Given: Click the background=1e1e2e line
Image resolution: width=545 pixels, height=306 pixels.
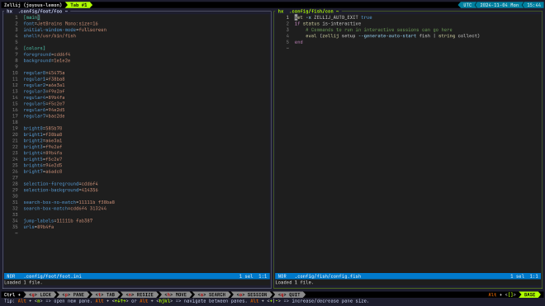Looking at the screenshot, I should [x=47, y=60].
